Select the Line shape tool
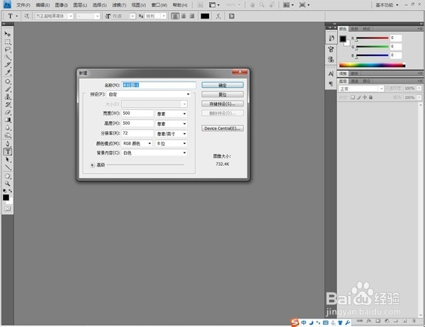 7,167
